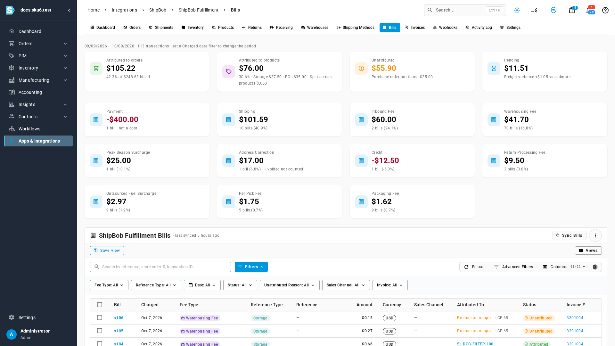The height and width of the screenshot is (346, 615).
Task: Open bill #106 link
Action: [119, 318]
